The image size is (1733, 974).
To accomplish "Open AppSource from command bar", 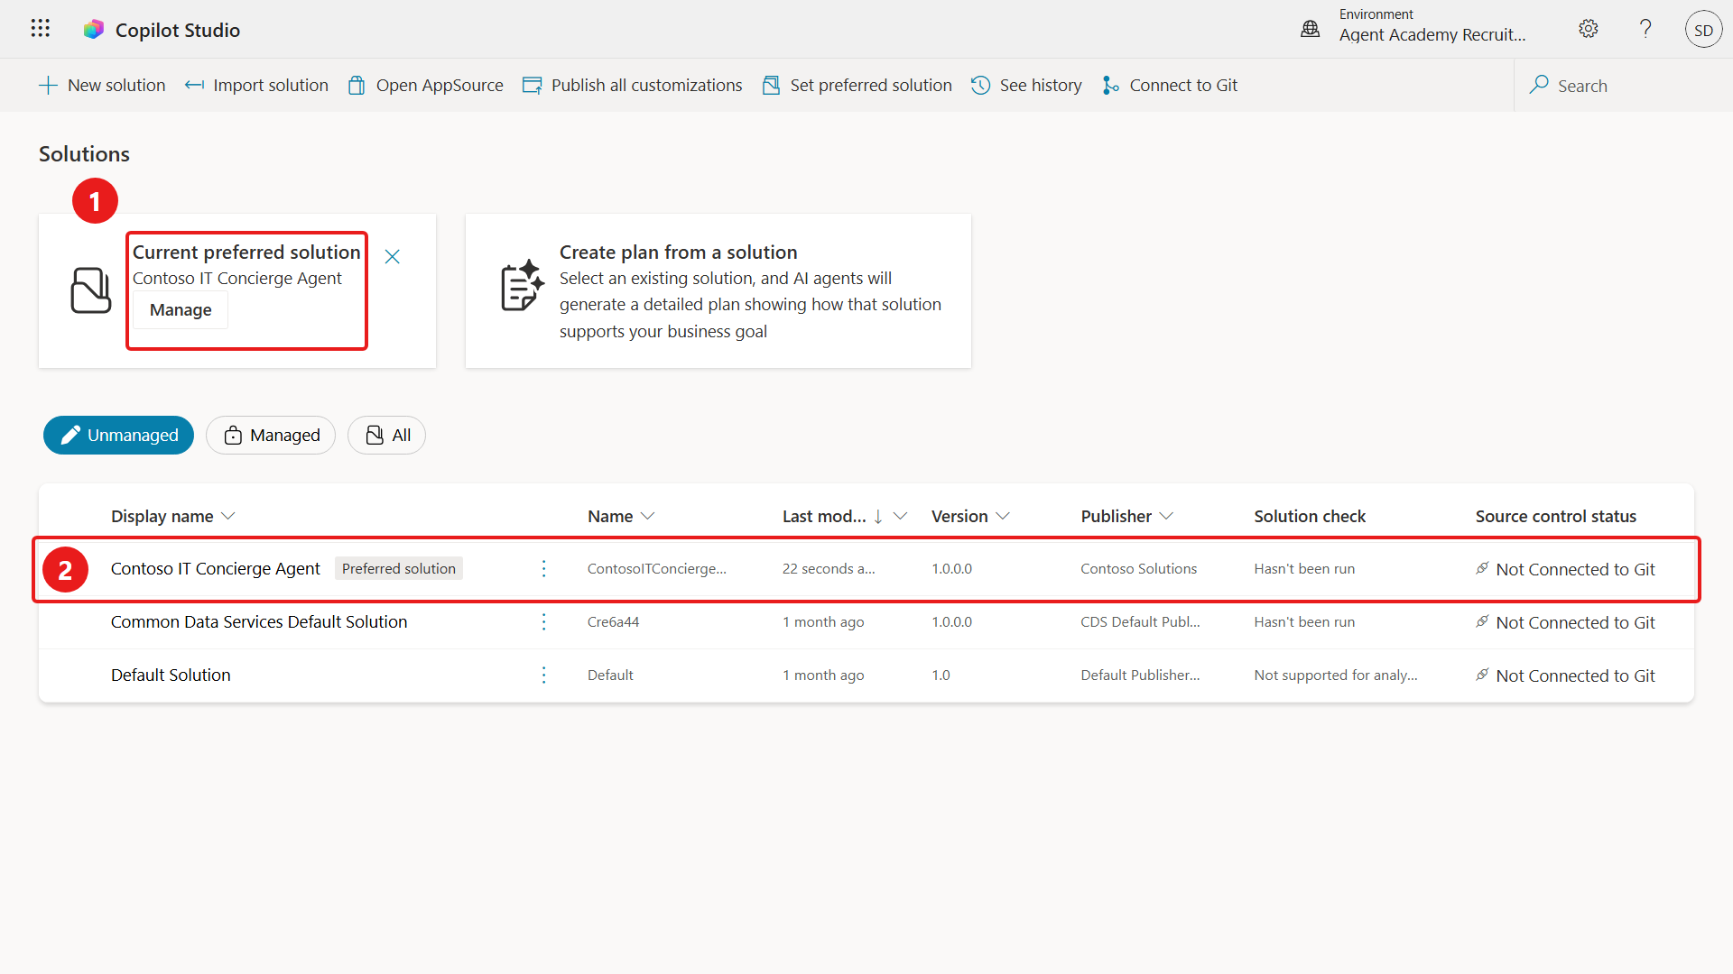I will coord(425,85).
